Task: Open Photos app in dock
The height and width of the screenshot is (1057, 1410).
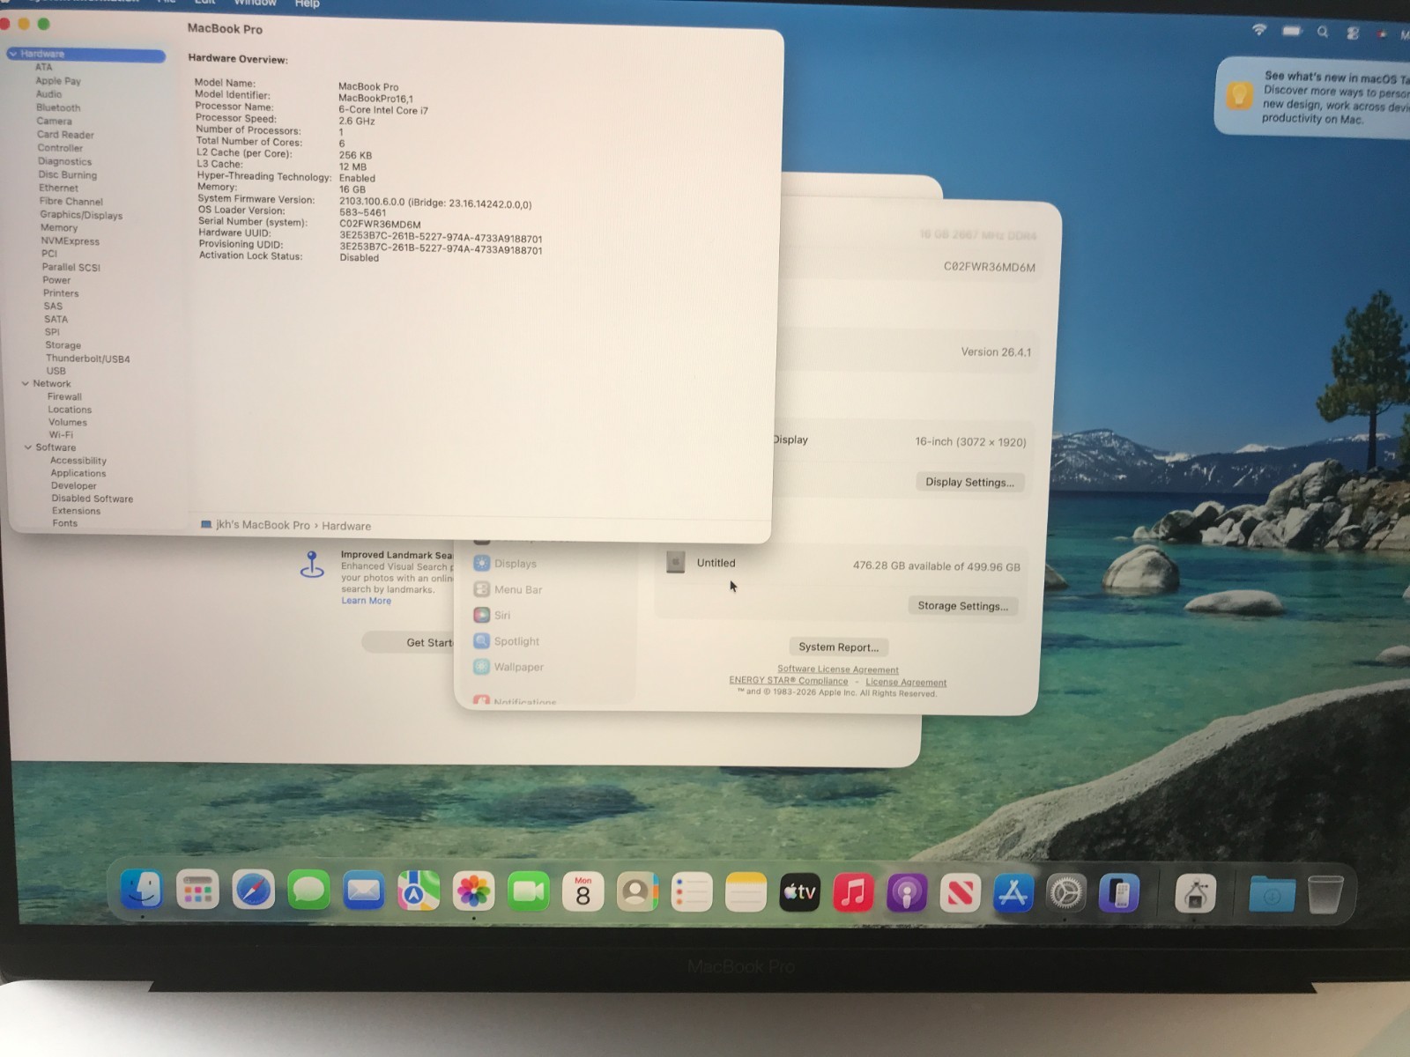Action: (x=473, y=891)
